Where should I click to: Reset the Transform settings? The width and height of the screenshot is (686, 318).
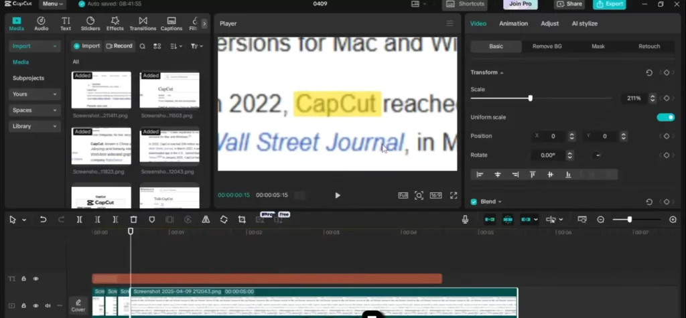tap(649, 72)
